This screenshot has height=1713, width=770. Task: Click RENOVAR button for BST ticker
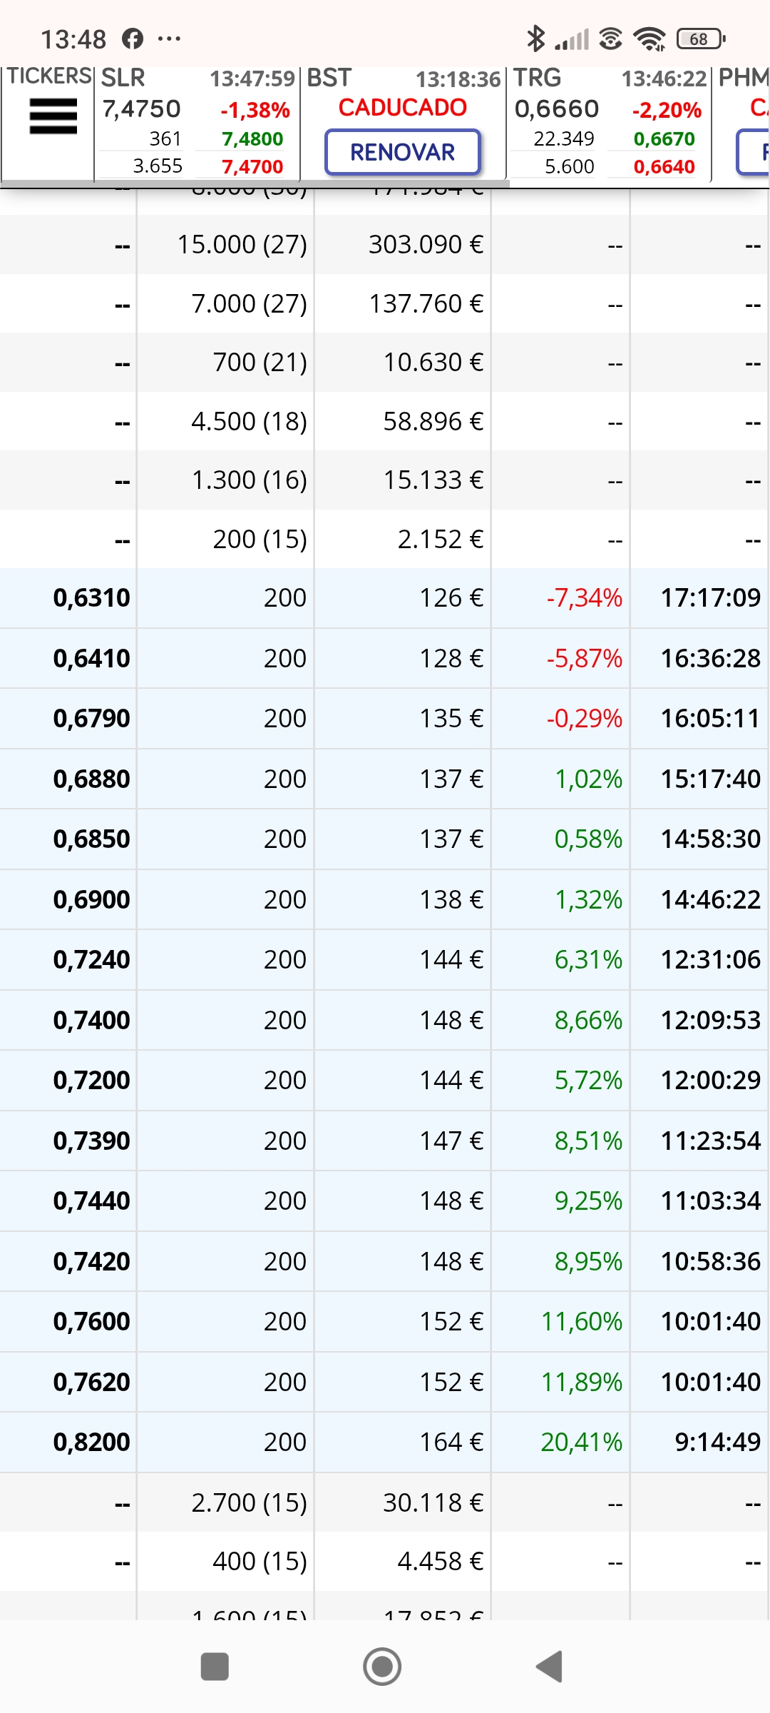[x=403, y=152]
